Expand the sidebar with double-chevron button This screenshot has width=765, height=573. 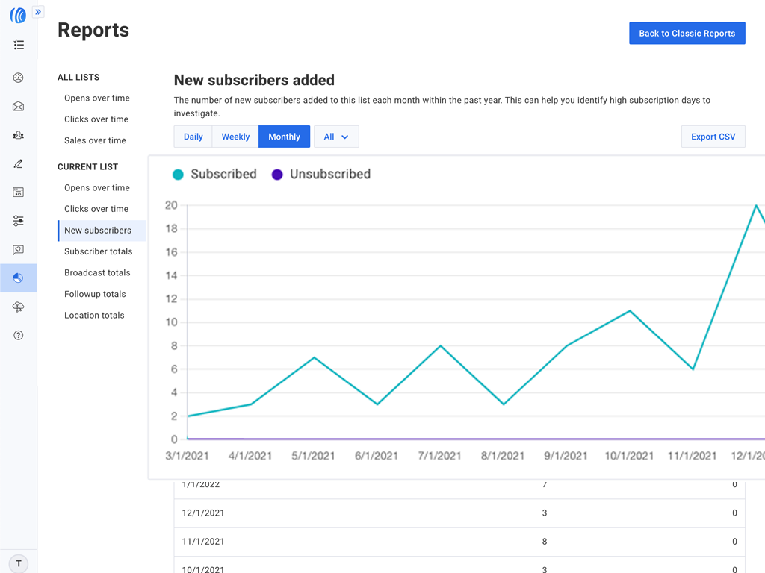pyautogui.click(x=38, y=12)
